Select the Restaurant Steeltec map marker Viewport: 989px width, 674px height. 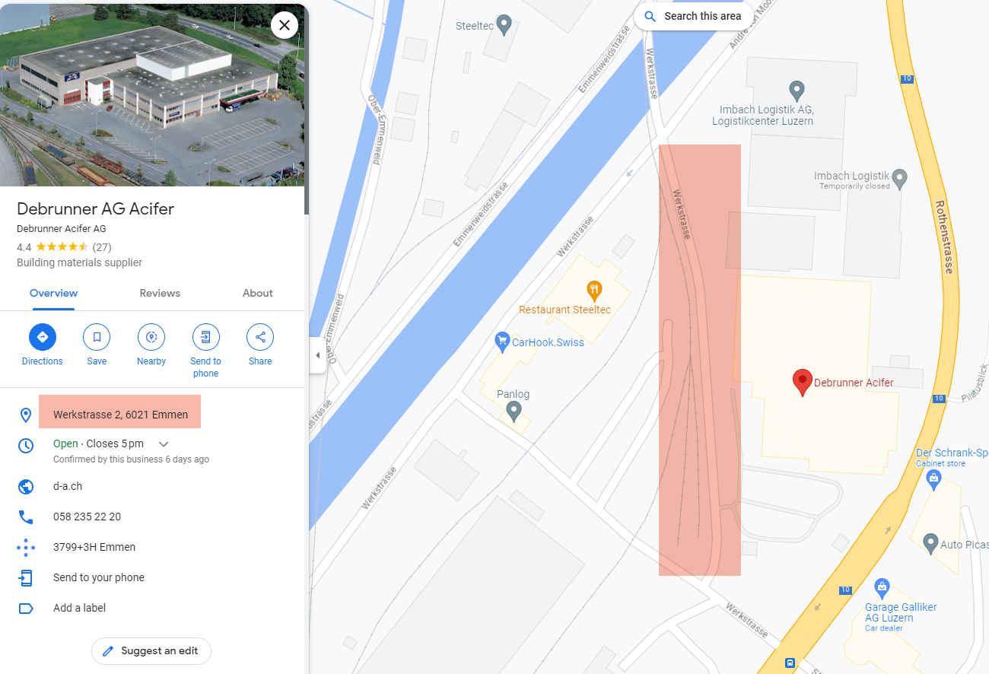point(594,290)
